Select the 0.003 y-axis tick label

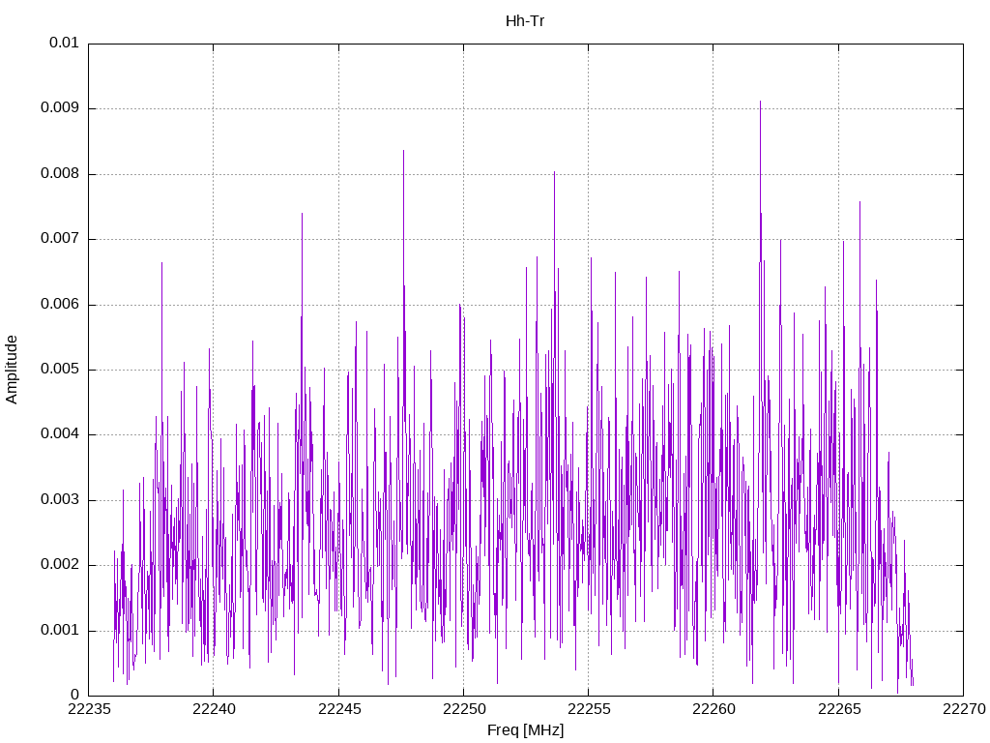click(x=59, y=500)
